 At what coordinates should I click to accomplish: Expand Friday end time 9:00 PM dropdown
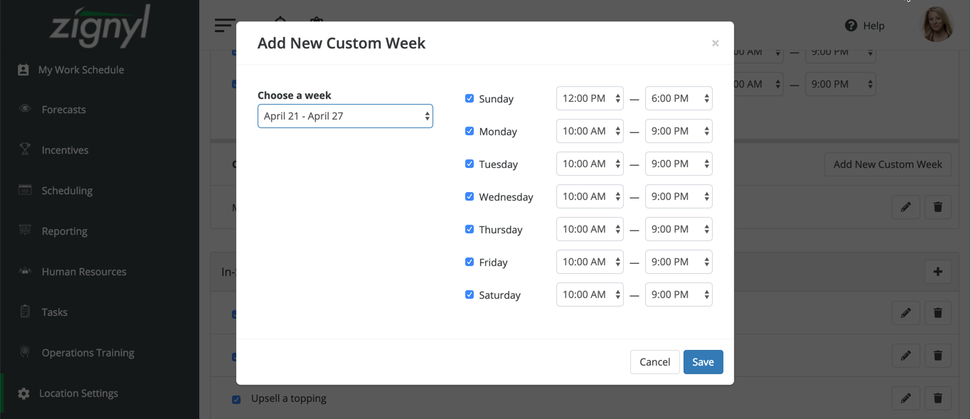click(x=678, y=262)
